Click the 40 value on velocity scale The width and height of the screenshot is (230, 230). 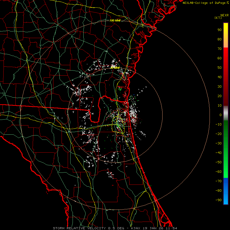point(220,77)
